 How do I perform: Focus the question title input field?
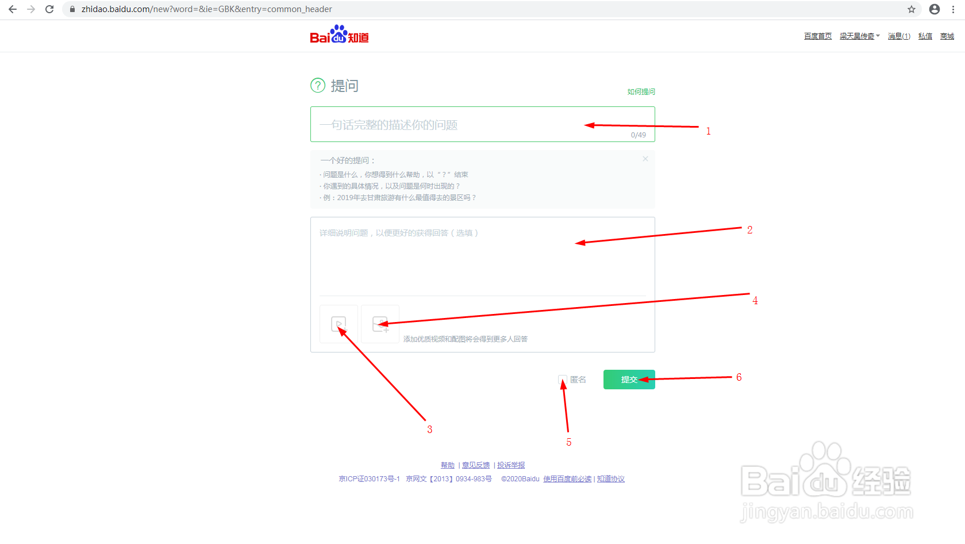coord(483,124)
